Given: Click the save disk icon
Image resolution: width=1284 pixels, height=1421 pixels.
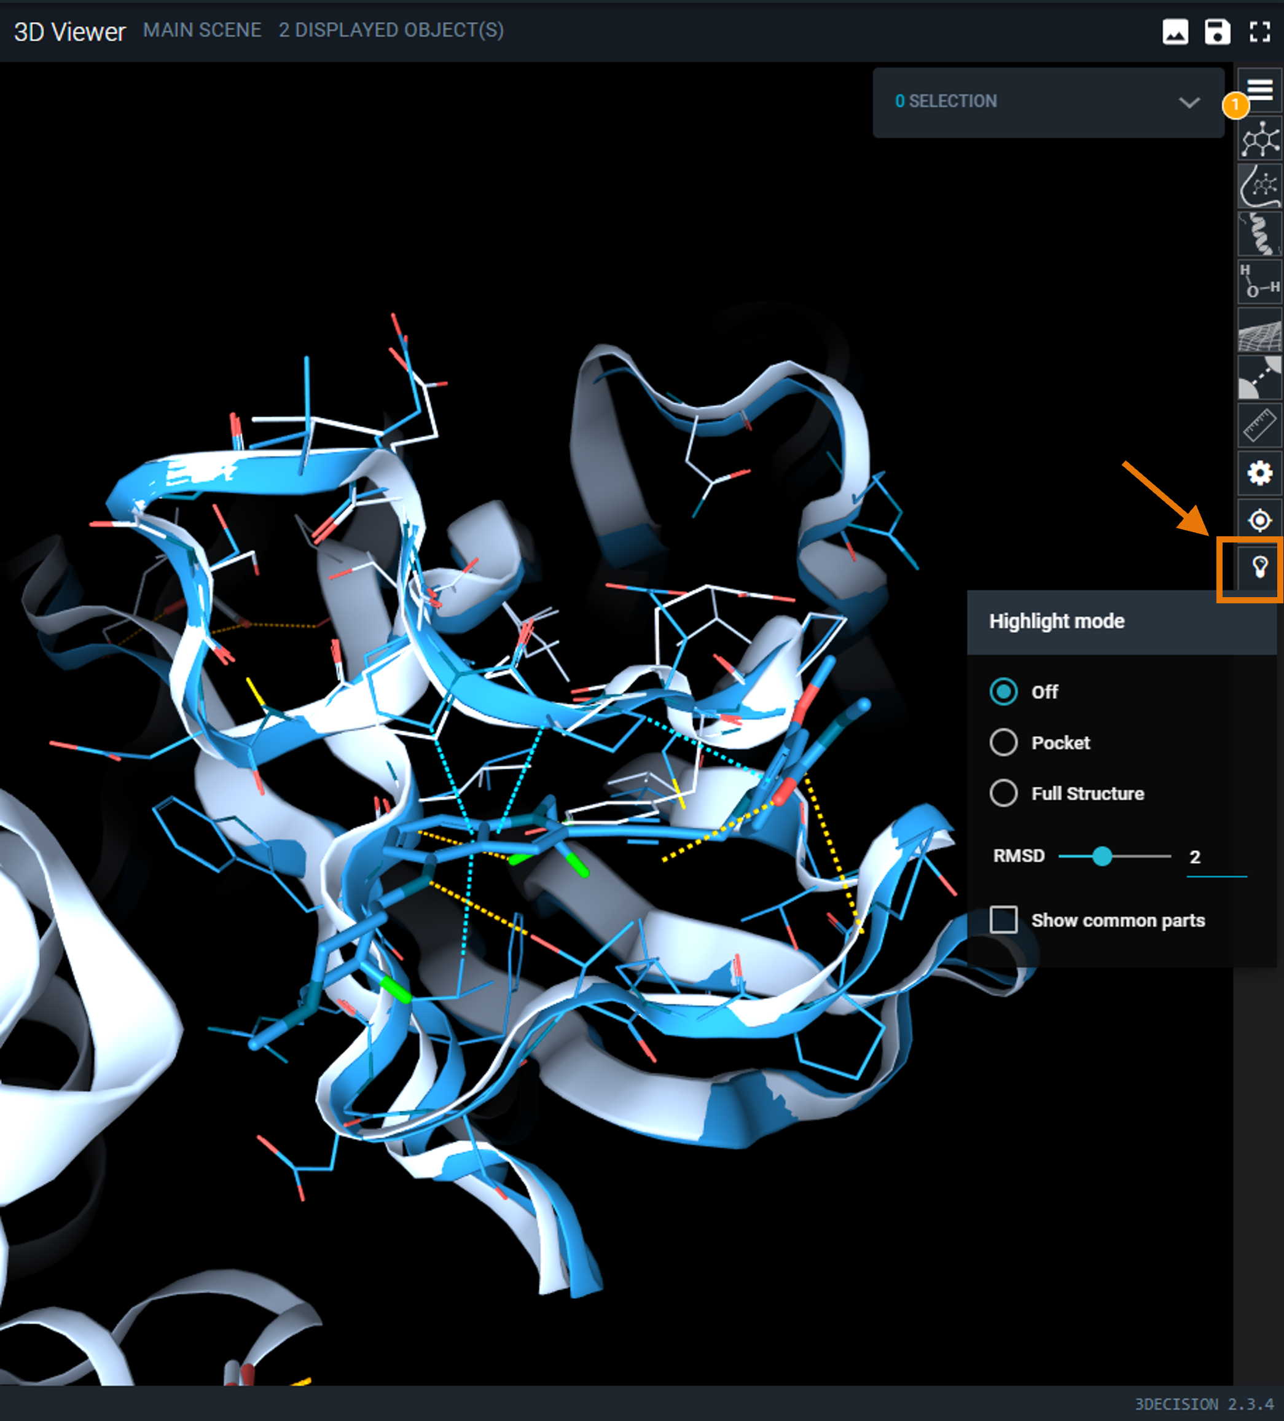Looking at the screenshot, I should [x=1217, y=32].
